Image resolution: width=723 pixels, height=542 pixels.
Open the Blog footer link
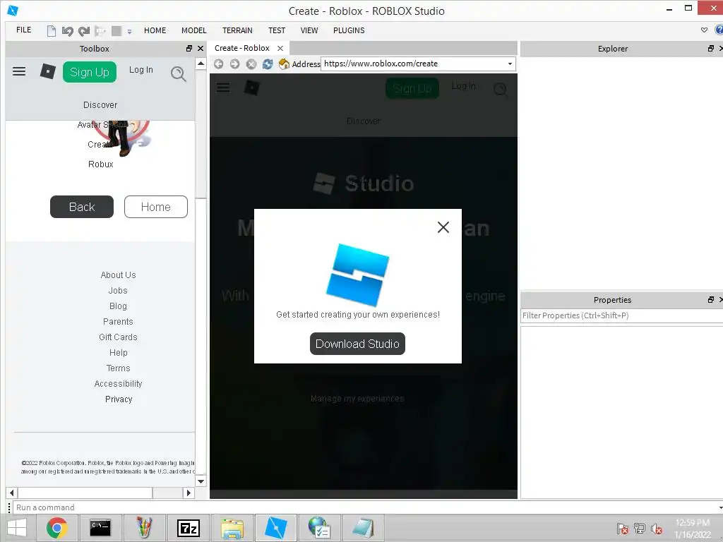click(x=118, y=306)
